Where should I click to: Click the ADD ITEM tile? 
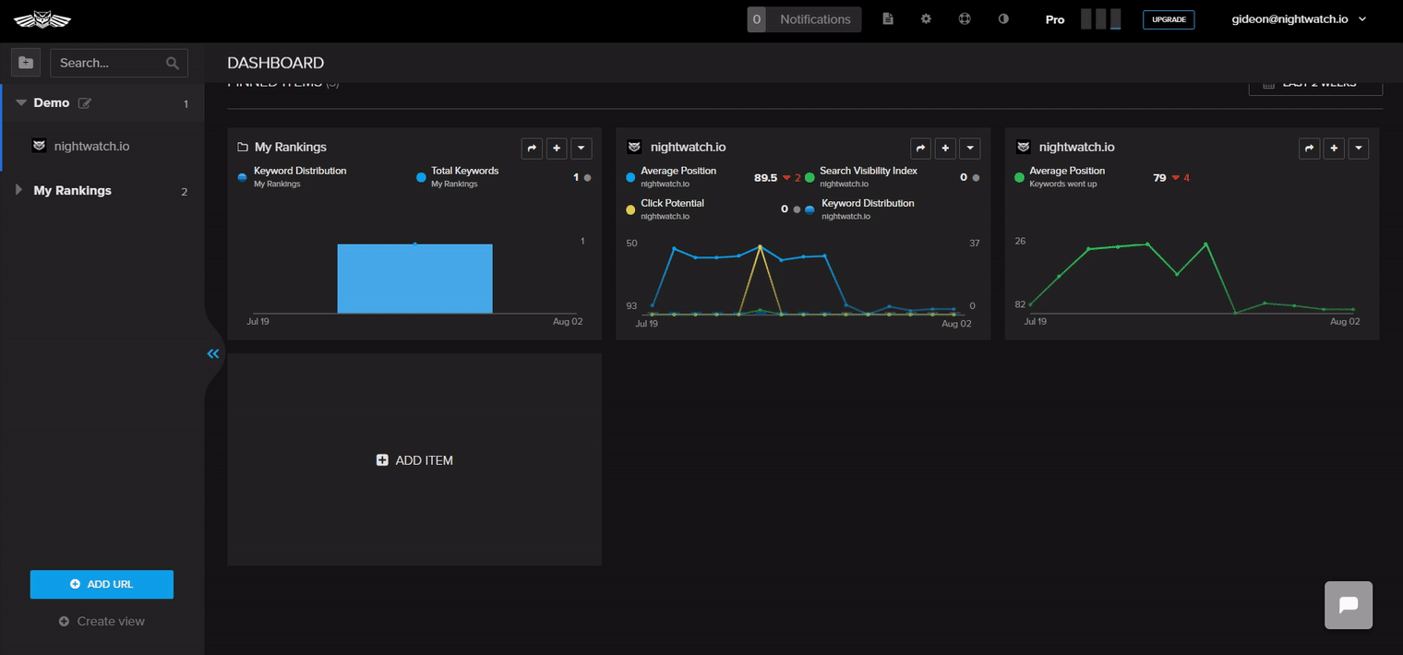[414, 459]
